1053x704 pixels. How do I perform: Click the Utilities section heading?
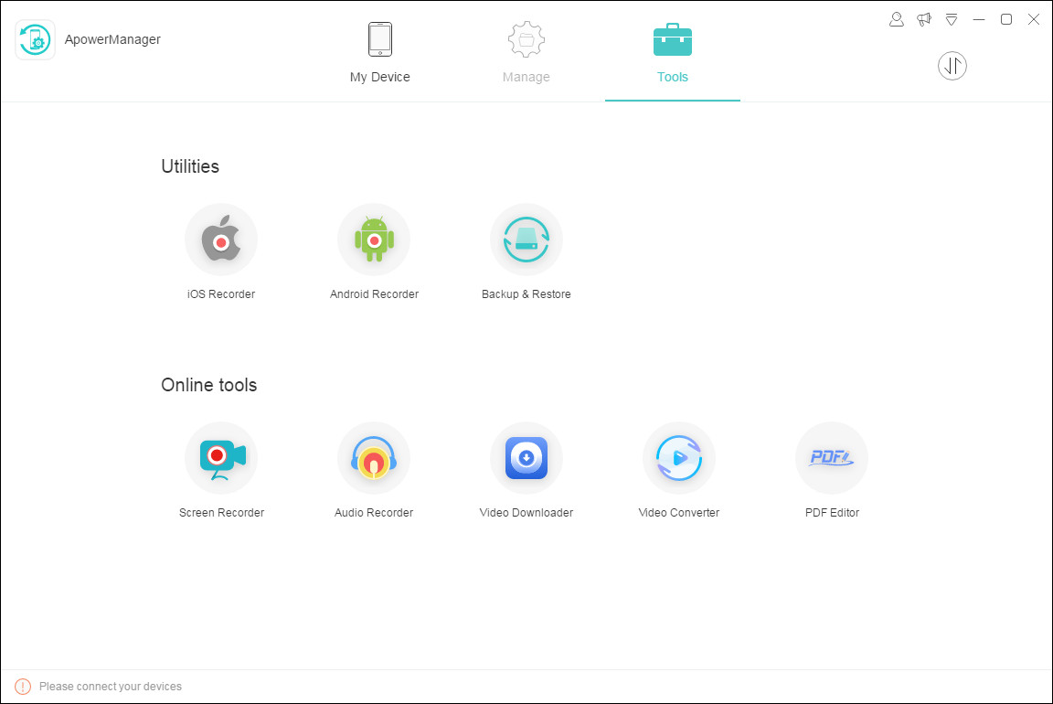pyautogui.click(x=190, y=166)
